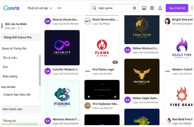Open the Fire Gear Industry logo template
The height and width of the screenshot is (127, 194).
point(178,97)
